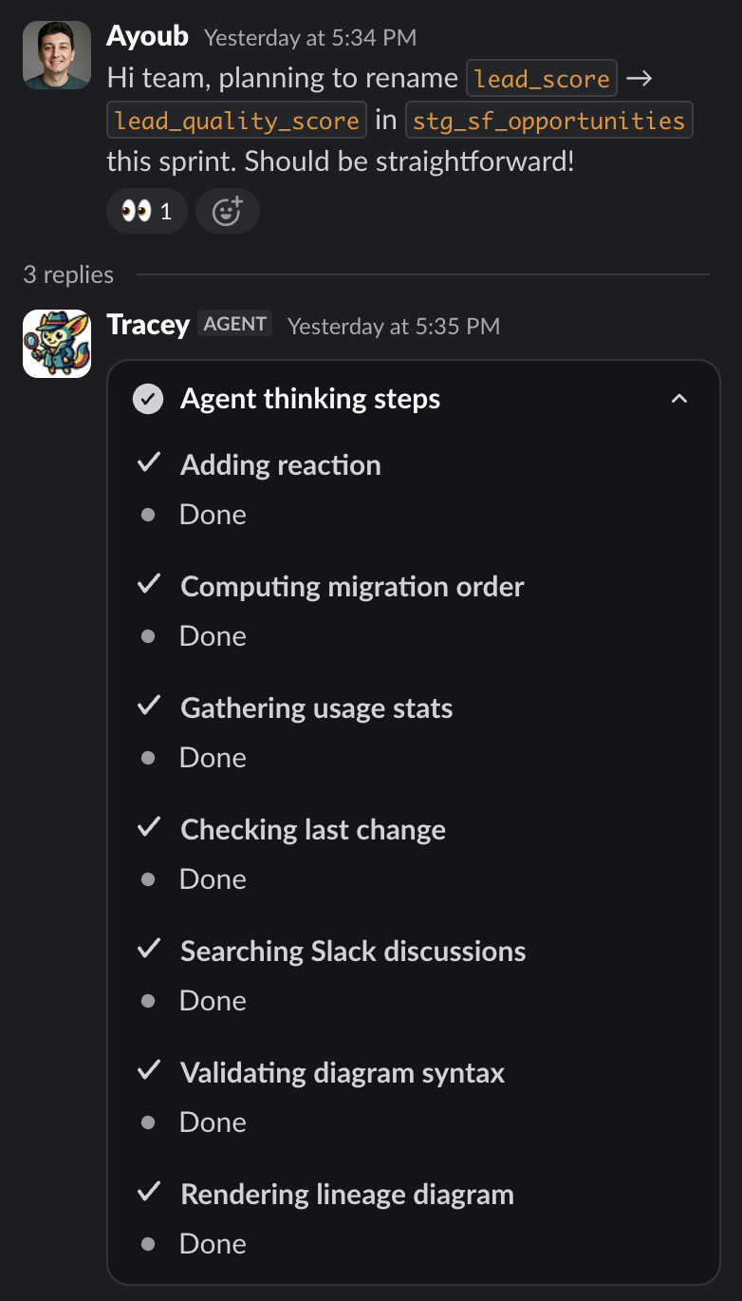Toggle the eyes emoji reaction
This screenshot has width=742, height=1301.
click(x=147, y=211)
